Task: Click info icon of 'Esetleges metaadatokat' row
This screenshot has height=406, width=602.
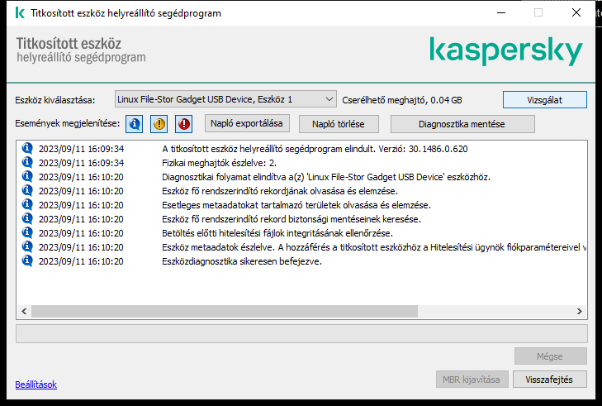Action: pos(27,204)
